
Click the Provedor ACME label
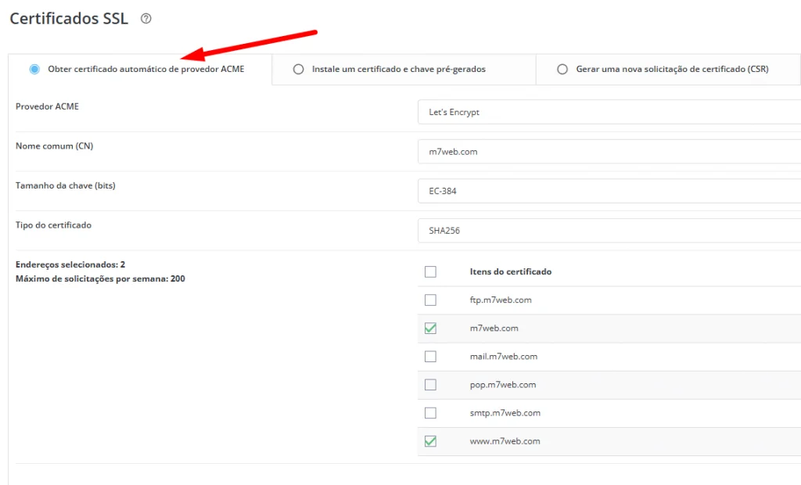47,106
